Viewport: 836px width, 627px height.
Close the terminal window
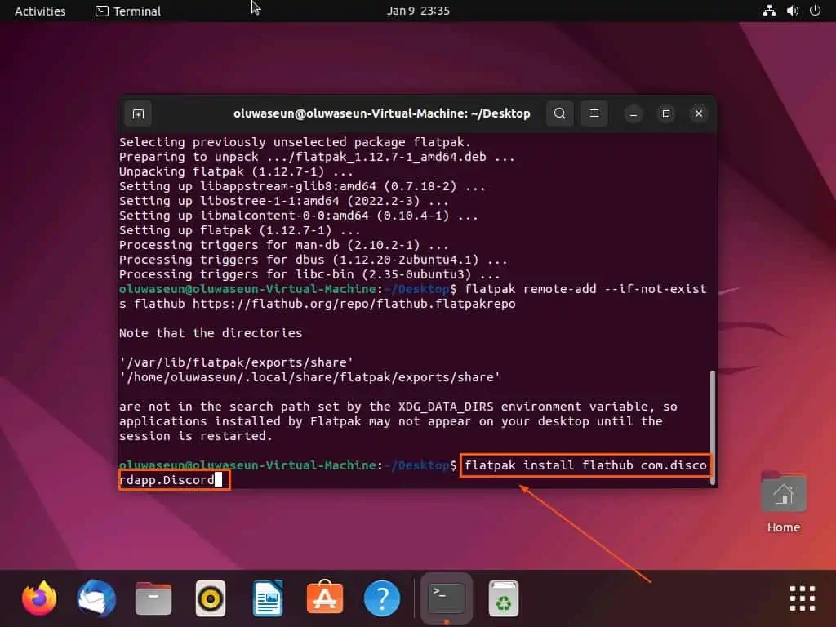coord(699,113)
